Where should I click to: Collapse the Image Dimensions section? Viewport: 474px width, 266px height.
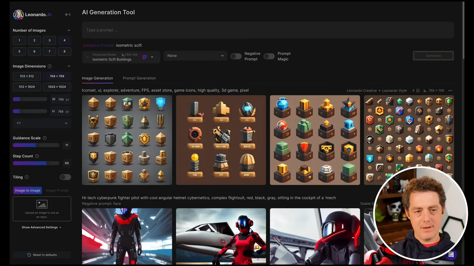coord(69,66)
